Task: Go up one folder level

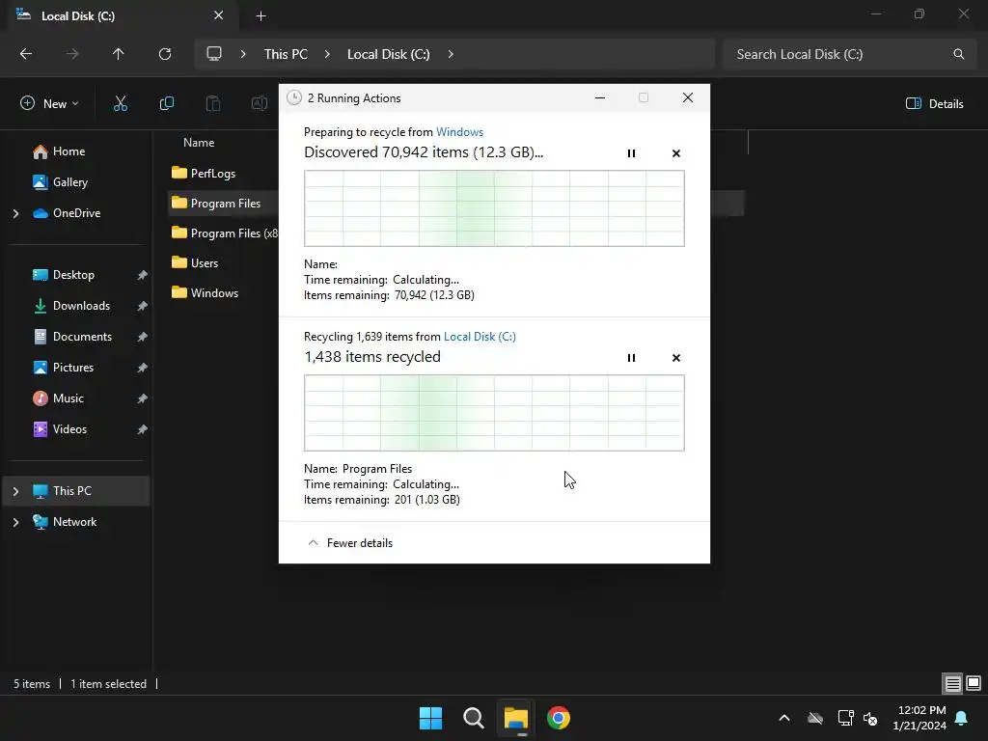Action: click(x=119, y=54)
